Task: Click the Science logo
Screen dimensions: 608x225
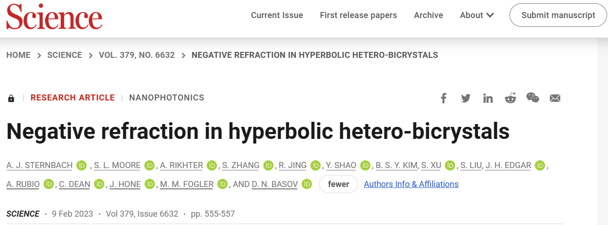Action: [x=54, y=17]
